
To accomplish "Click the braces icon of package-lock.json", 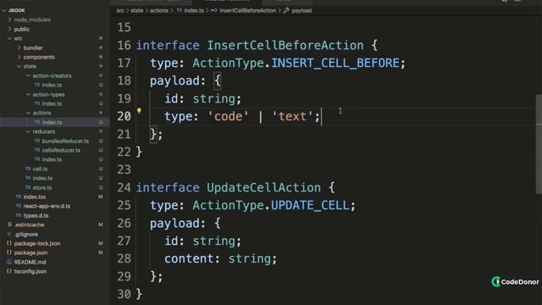I will 9,243.
